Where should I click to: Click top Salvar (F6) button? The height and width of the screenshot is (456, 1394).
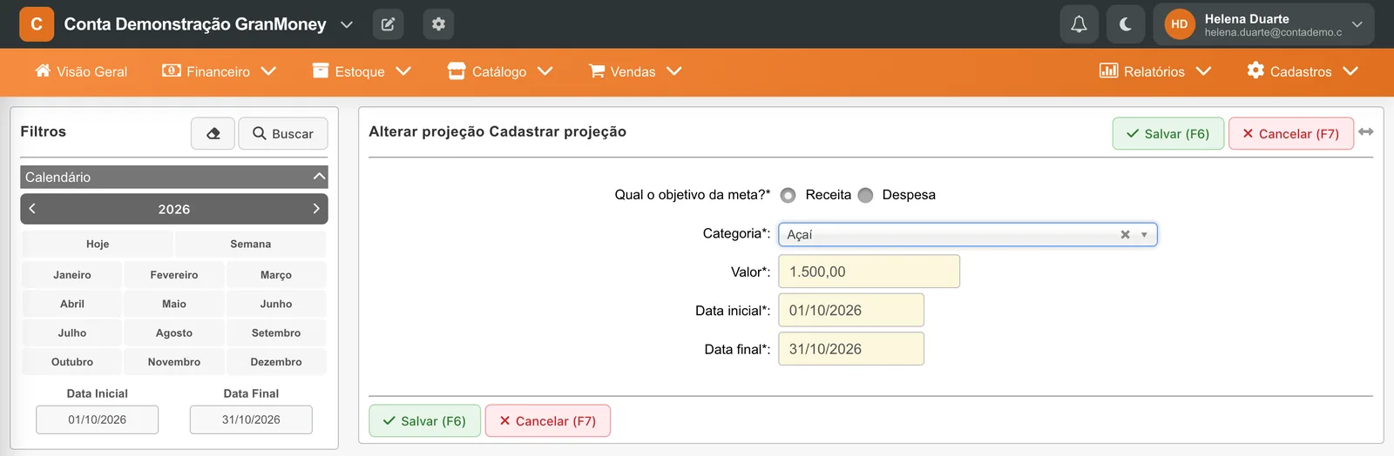click(x=1168, y=133)
